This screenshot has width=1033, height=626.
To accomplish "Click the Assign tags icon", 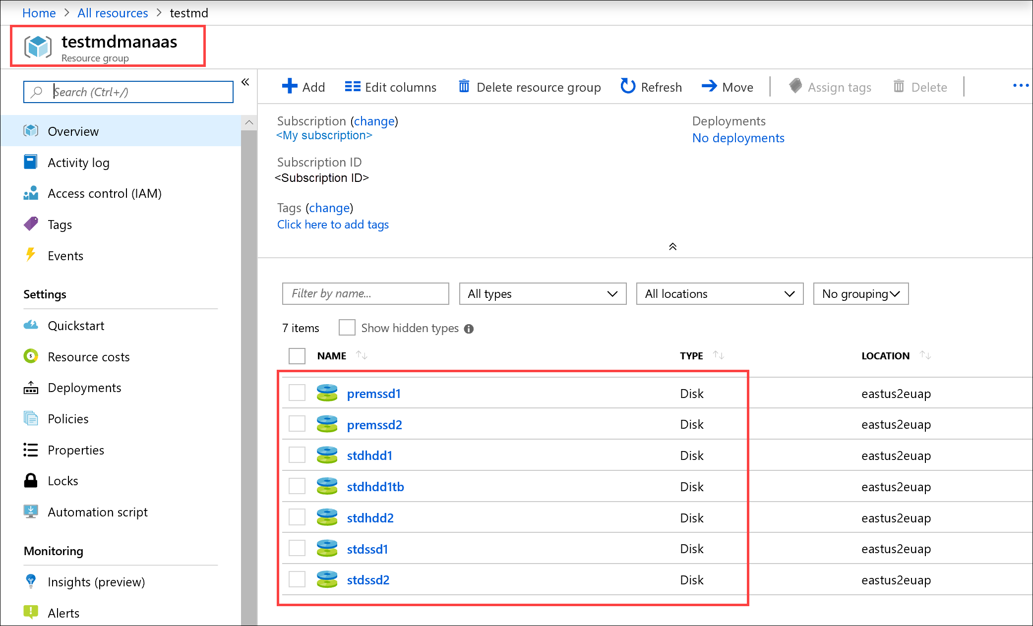I will click(x=795, y=86).
